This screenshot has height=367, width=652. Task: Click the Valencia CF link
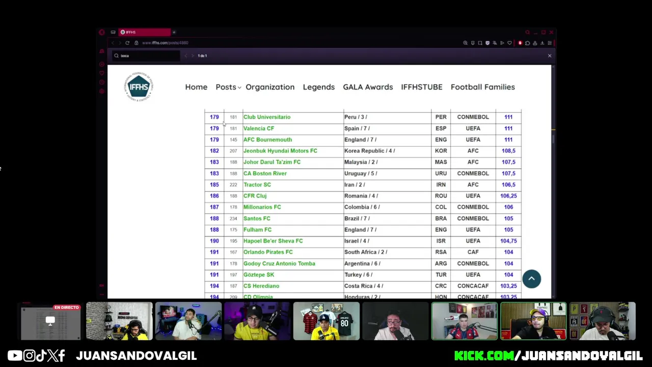[259, 128]
